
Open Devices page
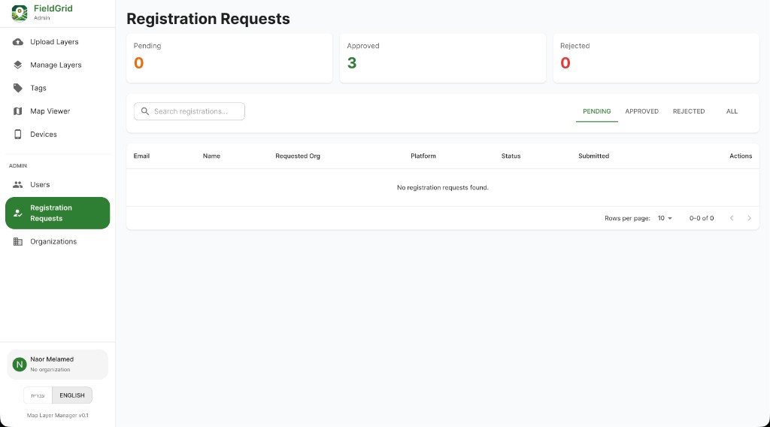57,134
